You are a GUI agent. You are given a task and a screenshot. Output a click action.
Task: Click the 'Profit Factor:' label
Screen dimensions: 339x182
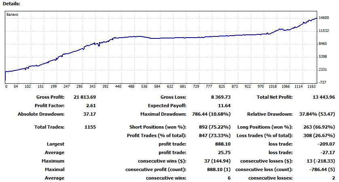[49, 106]
